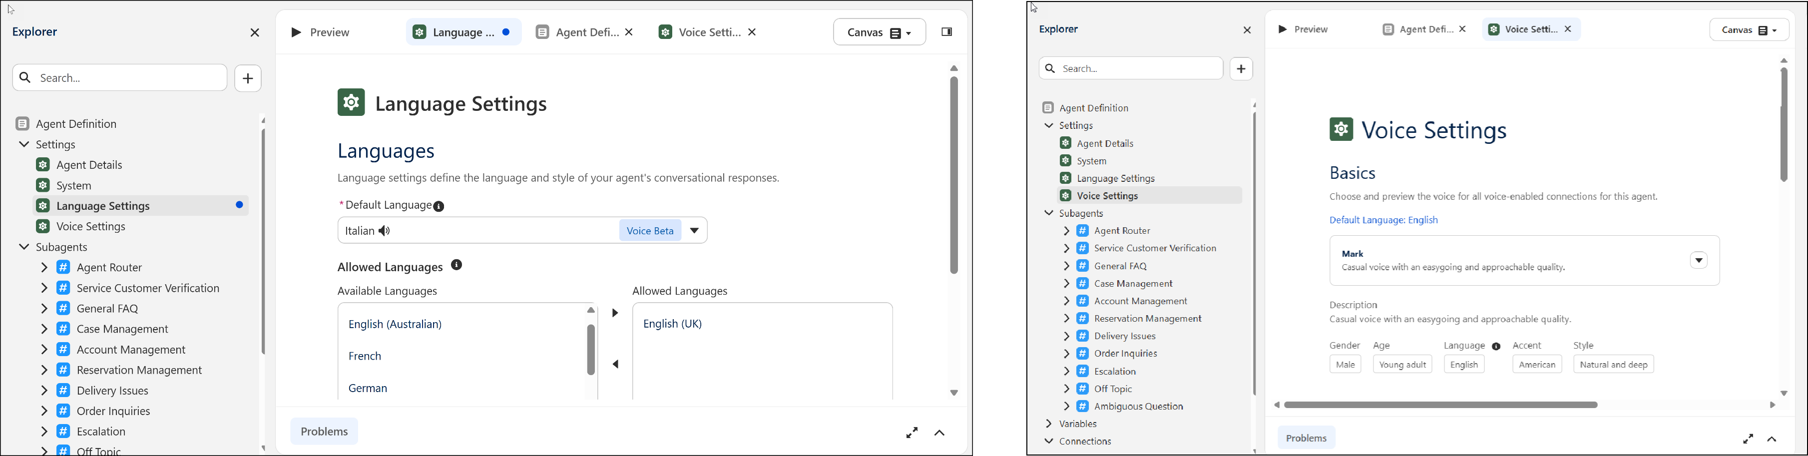The image size is (1808, 456).
Task: Expand General FAQ in left Explorer
Action: pos(44,309)
